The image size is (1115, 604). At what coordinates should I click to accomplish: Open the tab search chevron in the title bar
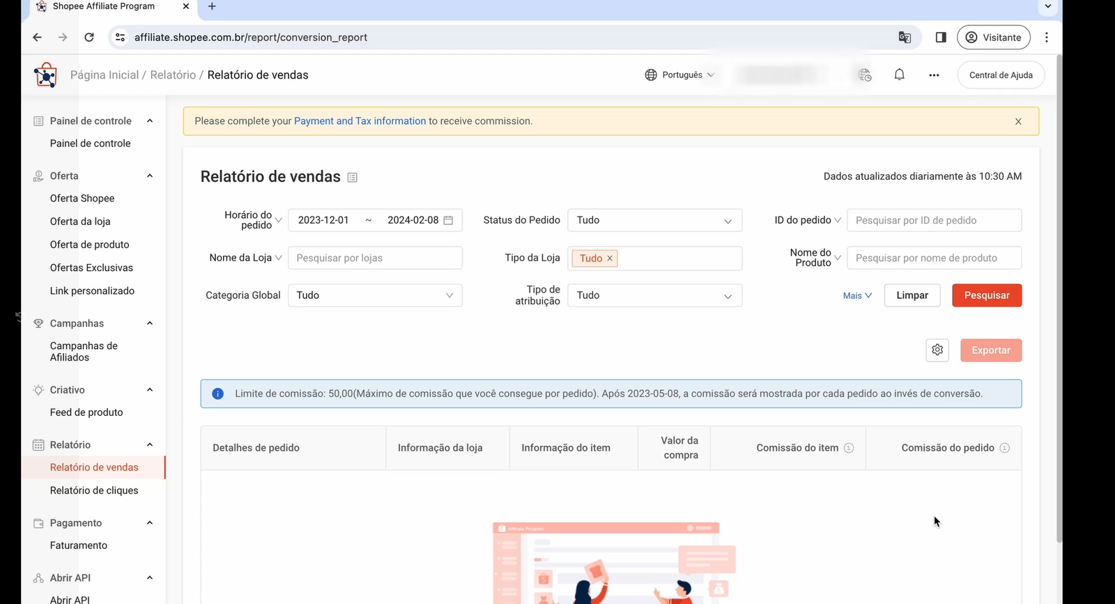point(1047,6)
